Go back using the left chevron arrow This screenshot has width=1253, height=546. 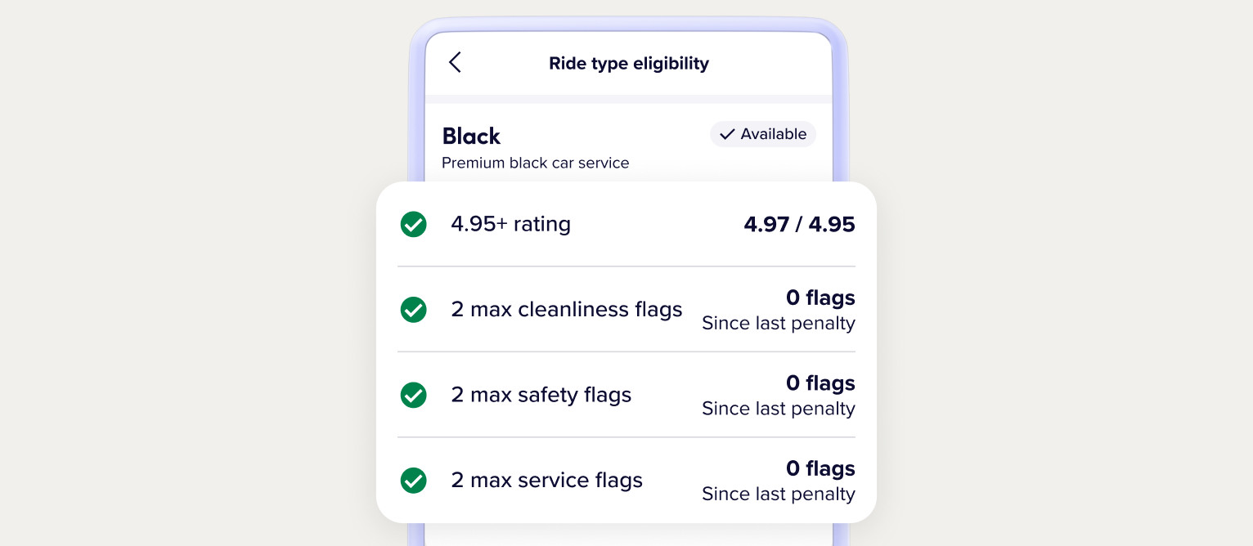pyautogui.click(x=456, y=63)
